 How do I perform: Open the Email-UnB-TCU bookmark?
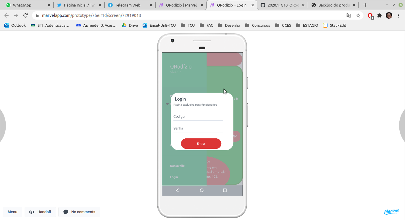159,25
